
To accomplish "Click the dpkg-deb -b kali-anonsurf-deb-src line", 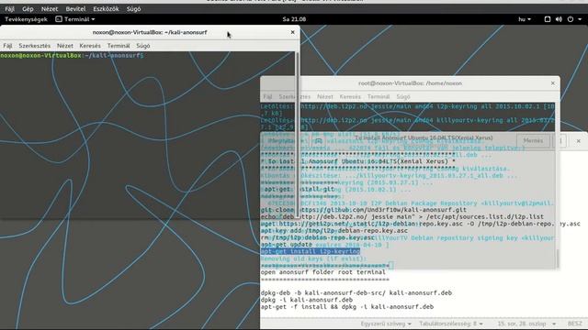I will [x=356, y=293].
